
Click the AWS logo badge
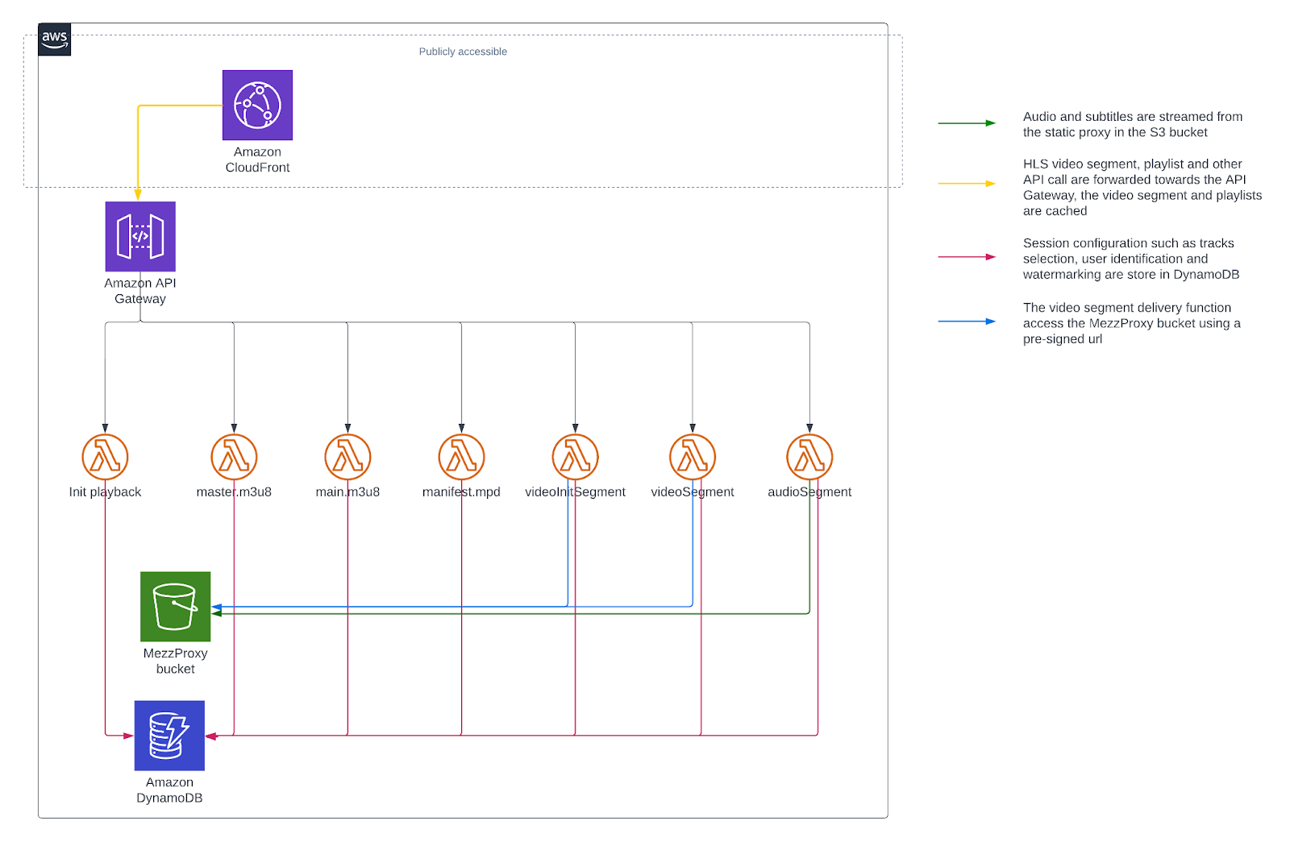55,39
